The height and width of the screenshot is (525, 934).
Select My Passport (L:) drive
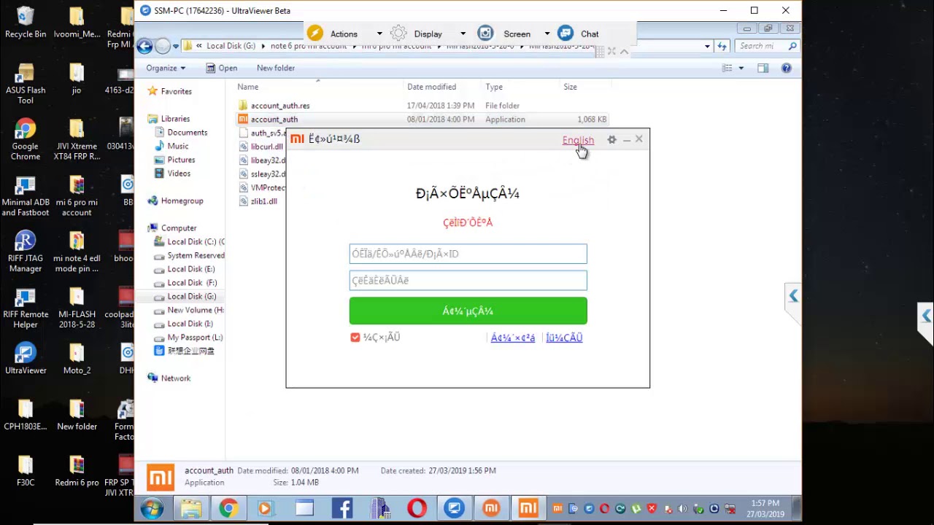click(x=195, y=338)
